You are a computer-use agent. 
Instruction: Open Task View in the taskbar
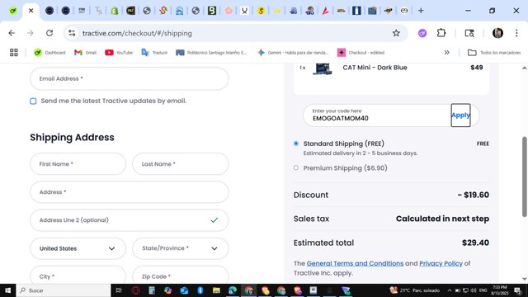click(119, 290)
